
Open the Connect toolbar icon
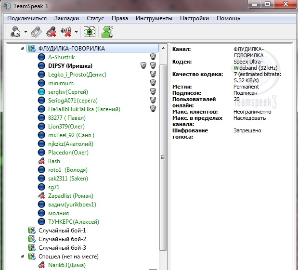15,31
